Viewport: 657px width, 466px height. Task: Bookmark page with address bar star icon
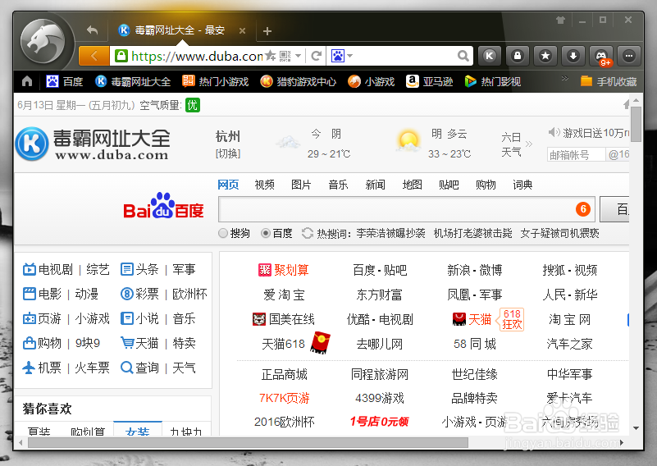pos(271,55)
